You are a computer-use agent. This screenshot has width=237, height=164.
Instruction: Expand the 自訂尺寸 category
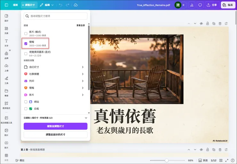[54, 67]
